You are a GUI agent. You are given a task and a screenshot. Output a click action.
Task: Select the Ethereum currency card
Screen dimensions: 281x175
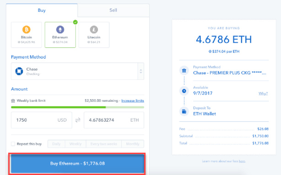(x=60, y=35)
